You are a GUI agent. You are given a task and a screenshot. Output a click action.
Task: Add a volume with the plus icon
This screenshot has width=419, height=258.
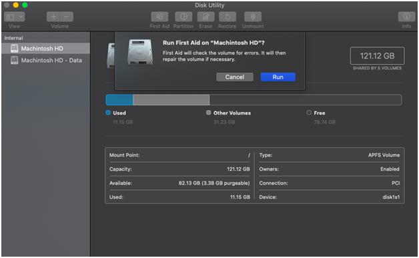[x=53, y=17]
